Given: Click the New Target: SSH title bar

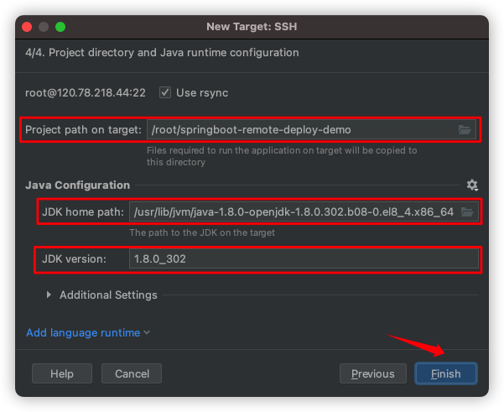Looking at the screenshot, I should tap(252, 27).
